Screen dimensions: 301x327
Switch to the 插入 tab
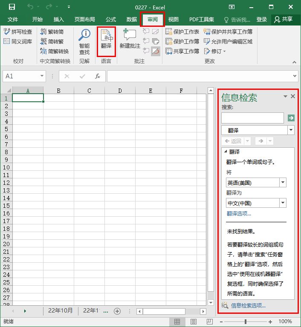pyautogui.click(x=58, y=20)
